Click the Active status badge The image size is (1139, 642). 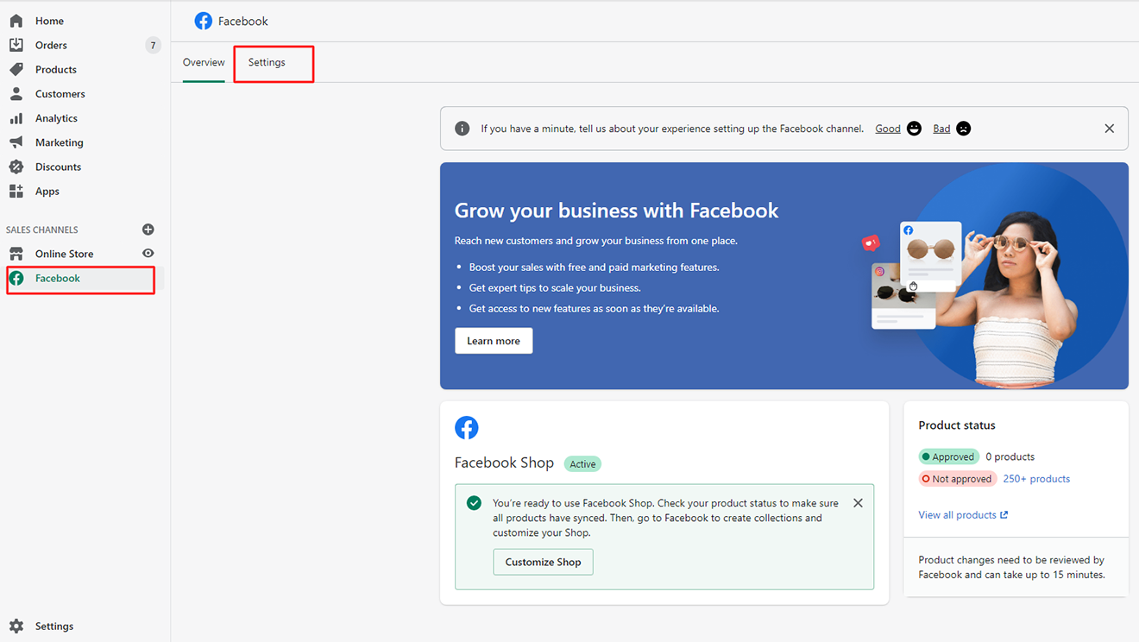(582, 464)
